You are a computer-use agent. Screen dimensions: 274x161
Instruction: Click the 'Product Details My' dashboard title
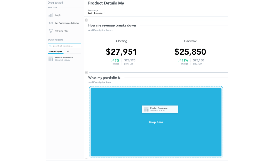(x=106, y=3)
